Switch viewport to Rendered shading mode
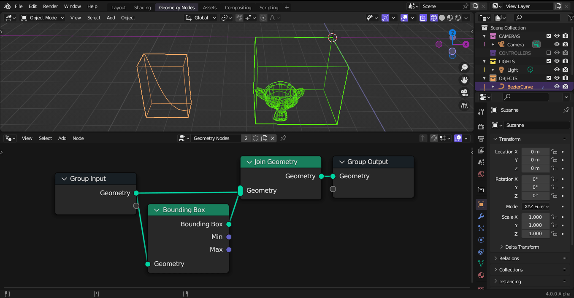Screen dimensions: 574x298 (x=458, y=18)
